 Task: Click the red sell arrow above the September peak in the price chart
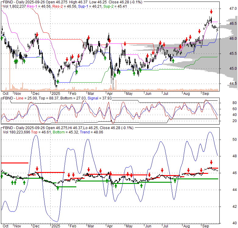pyautogui.click(x=211, y=12)
